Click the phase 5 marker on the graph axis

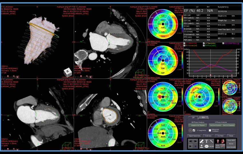click(211, 74)
